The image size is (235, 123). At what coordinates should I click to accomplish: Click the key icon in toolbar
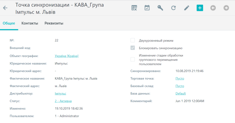[160, 8]
